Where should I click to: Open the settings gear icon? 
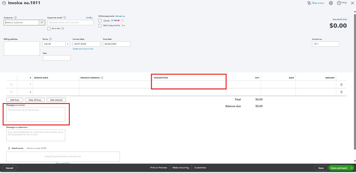point(331,3)
